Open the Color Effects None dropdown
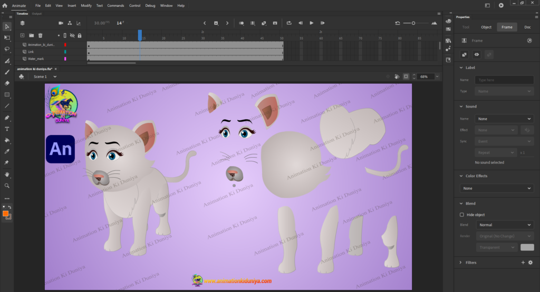The image size is (540, 292). [497, 188]
